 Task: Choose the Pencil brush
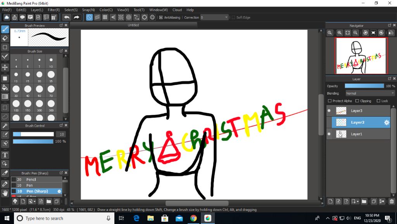tap(36, 179)
